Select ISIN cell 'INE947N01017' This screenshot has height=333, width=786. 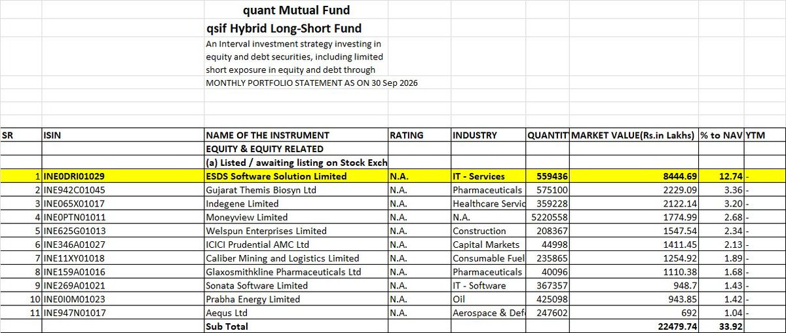click(x=123, y=313)
